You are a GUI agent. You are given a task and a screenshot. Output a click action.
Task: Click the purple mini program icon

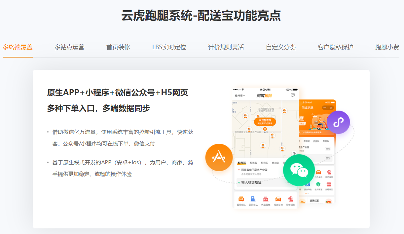(338, 122)
